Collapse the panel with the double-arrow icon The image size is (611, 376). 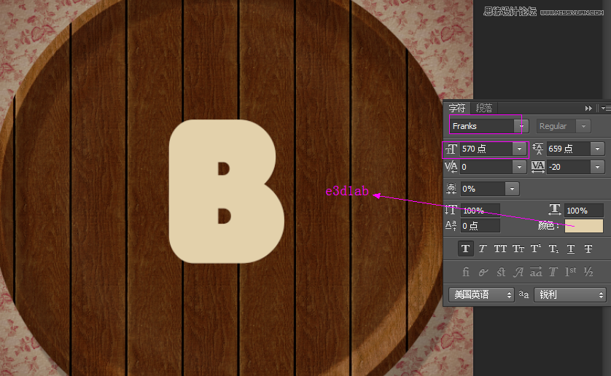[x=588, y=108]
